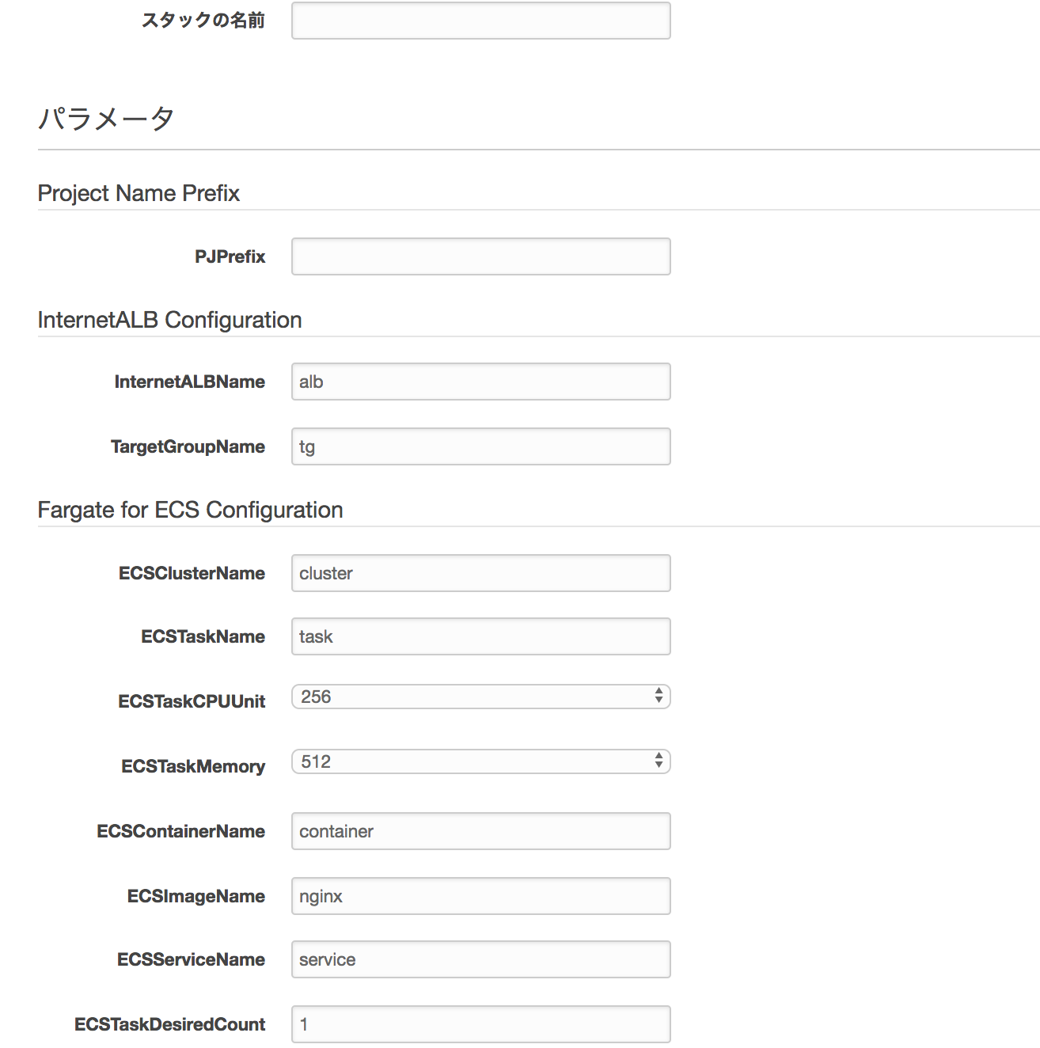This screenshot has width=1040, height=1048.
Task: Click the パラメータ page heading
Action: pyautogui.click(x=105, y=119)
